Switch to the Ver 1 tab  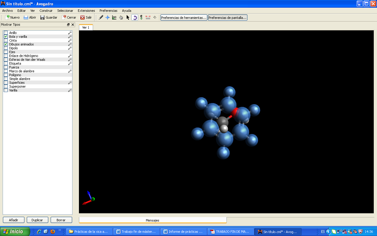point(86,27)
